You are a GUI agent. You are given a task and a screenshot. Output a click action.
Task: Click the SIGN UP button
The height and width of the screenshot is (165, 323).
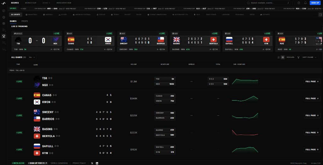[315, 3]
